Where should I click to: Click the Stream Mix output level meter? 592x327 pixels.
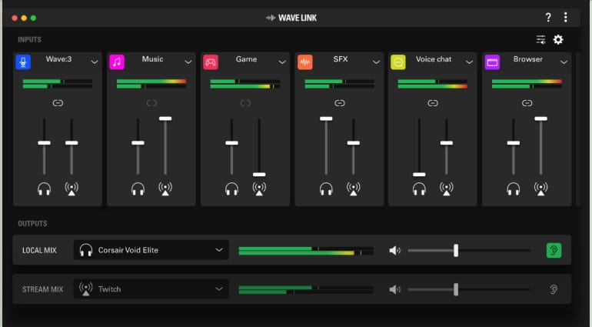tap(306, 290)
